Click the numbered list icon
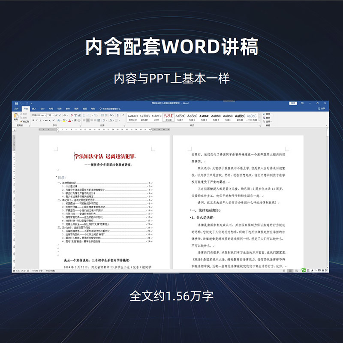Image resolution: width=343 pixels, height=343 pixels. click(x=90, y=115)
